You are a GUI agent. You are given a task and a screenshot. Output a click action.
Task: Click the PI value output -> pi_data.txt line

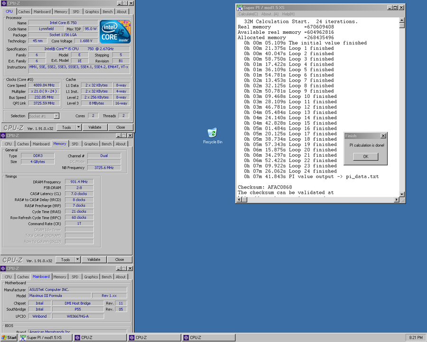click(x=311, y=176)
